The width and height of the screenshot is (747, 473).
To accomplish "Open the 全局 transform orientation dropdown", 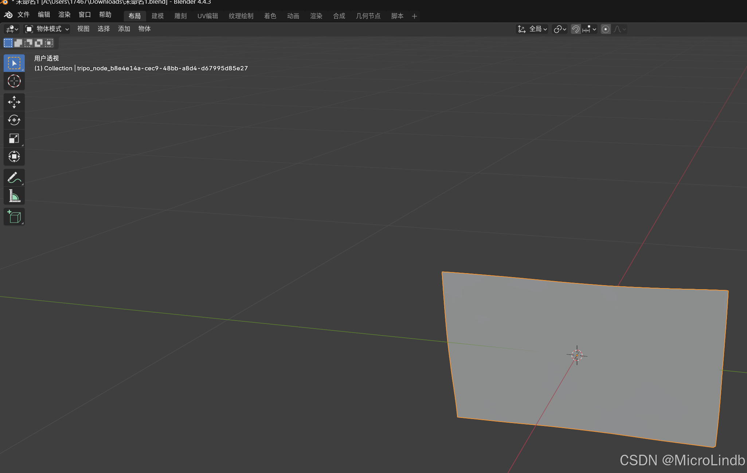I will [533, 29].
